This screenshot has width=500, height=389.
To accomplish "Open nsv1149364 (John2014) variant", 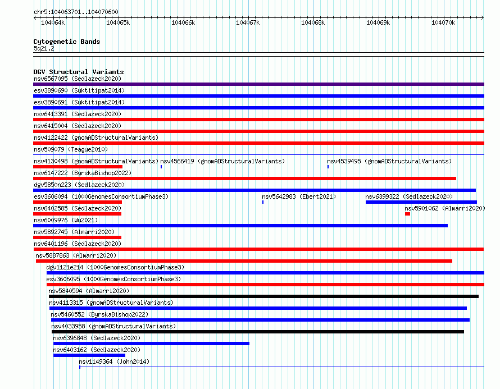I will (114, 361).
